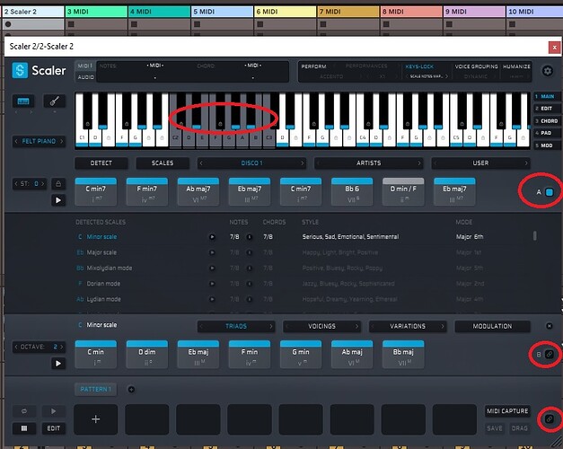The image size is (563, 449).
Task: Show notes info for C Minor scale
Action: [x=250, y=237]
